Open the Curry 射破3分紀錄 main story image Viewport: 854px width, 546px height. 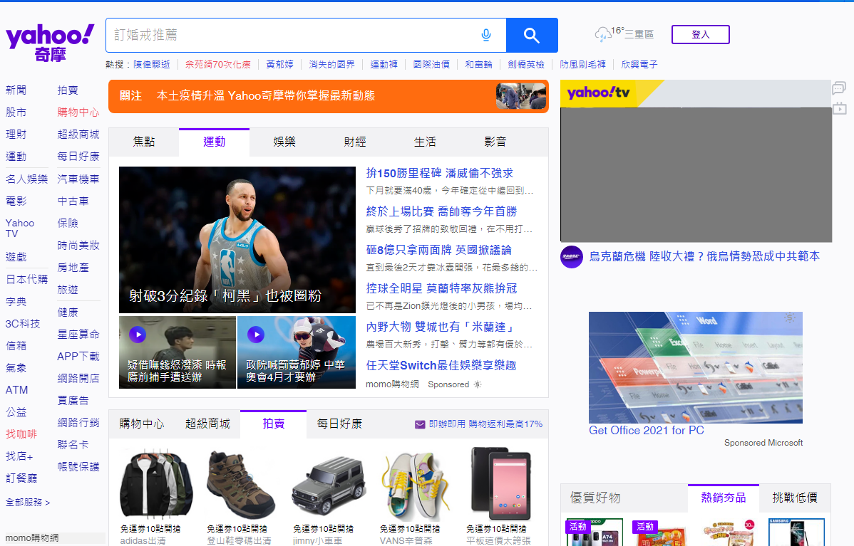[x=237, y=240]
